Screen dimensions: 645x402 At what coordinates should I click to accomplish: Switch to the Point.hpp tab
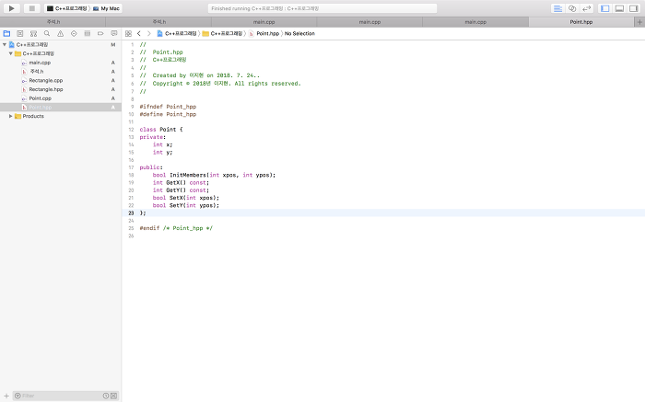tap(580, 22)
